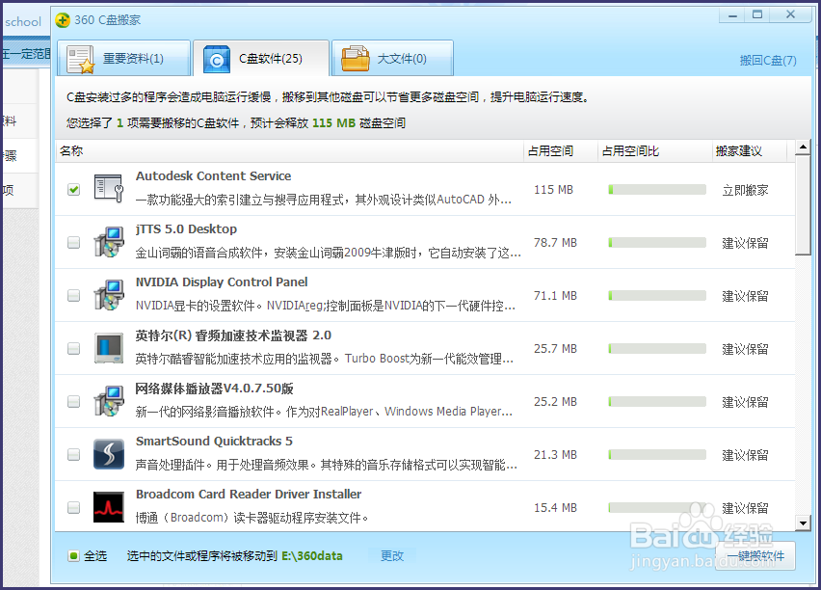This screenshot has height=590, width=821.
Task: Click the 立即搬家 suggestion for Autodesk
Action: click(745, 190)
